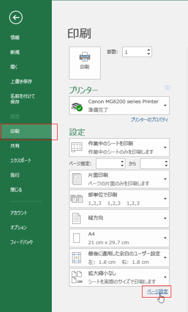Increase the 部数 copies count
The height and width of the screenshot is (312, 188).
pos(149,50)
